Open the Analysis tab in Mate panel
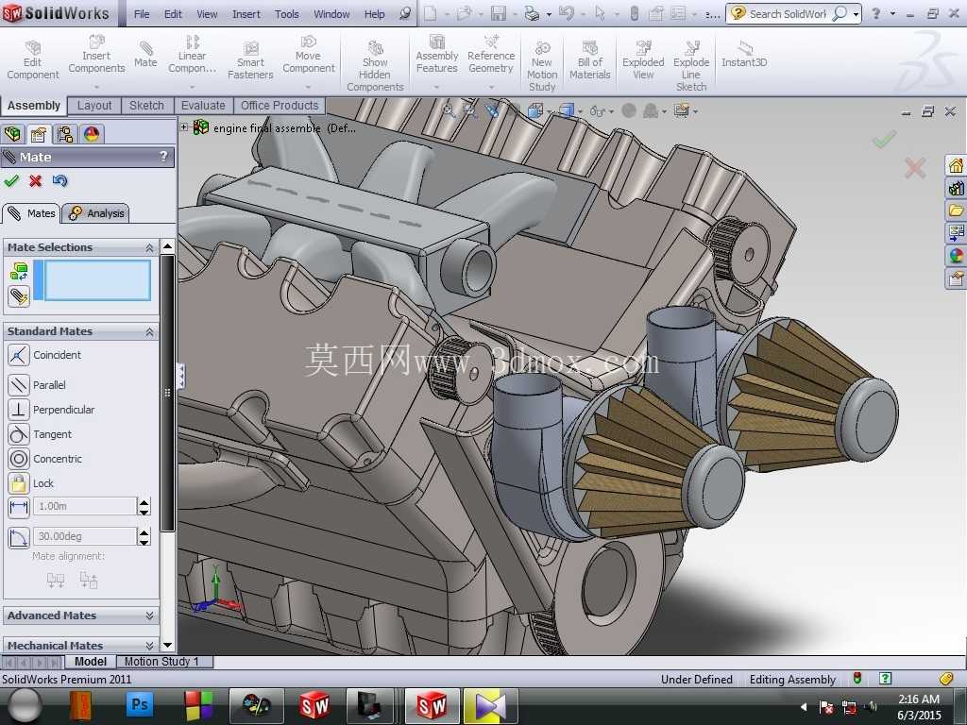This screenshot has height=725, width=967. click(97, 213)
